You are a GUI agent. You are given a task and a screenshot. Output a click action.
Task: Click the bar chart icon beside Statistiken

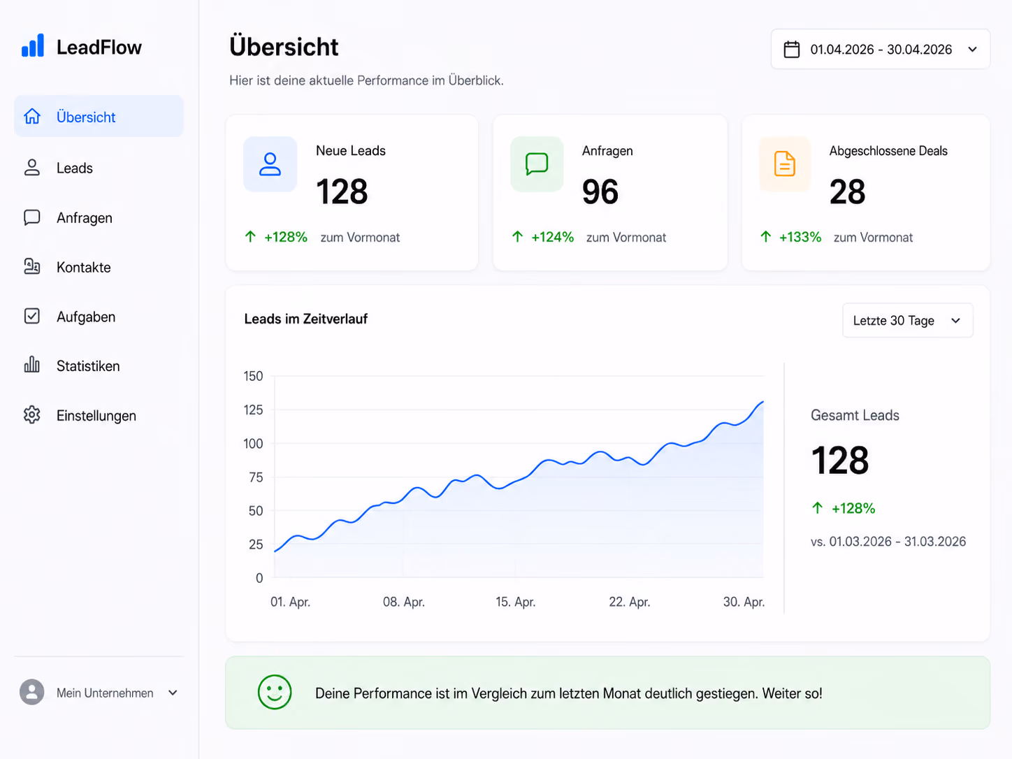click(32, 365)
